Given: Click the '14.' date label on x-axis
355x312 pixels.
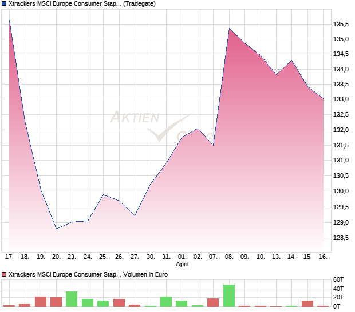Looking at the screenshot, I should 291,257.
